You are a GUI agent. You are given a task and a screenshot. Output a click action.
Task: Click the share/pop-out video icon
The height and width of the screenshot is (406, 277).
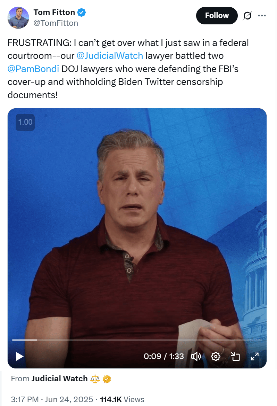coord(235,357)
